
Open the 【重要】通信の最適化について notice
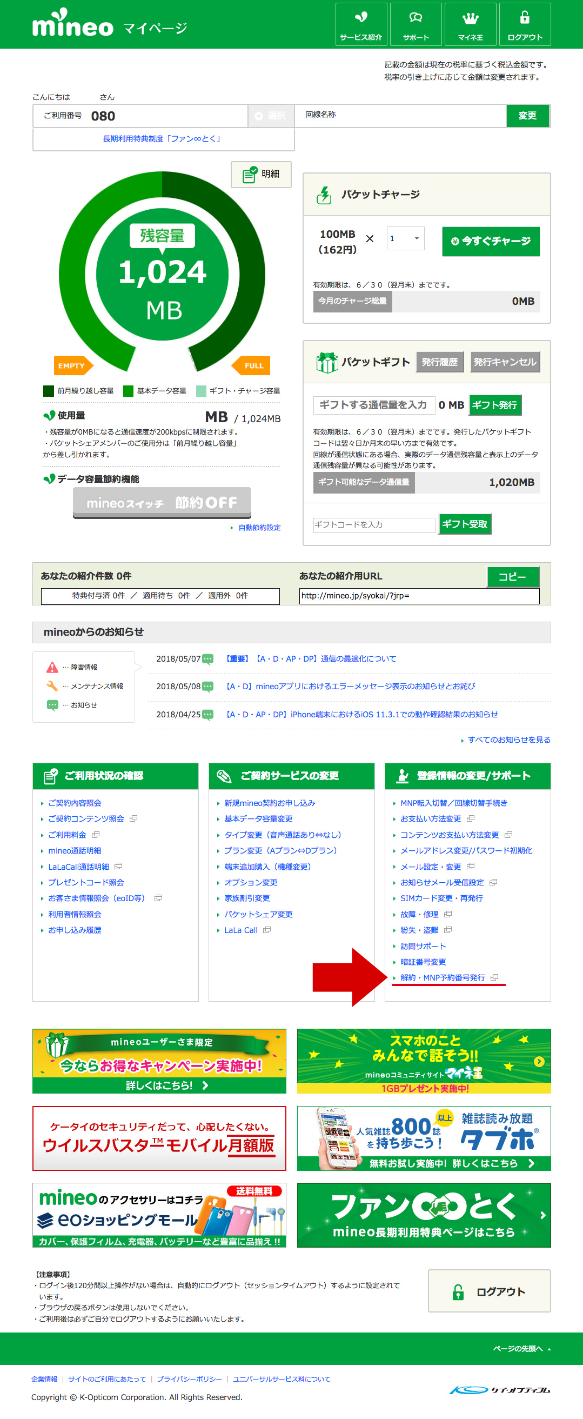(x=311, y=659)
